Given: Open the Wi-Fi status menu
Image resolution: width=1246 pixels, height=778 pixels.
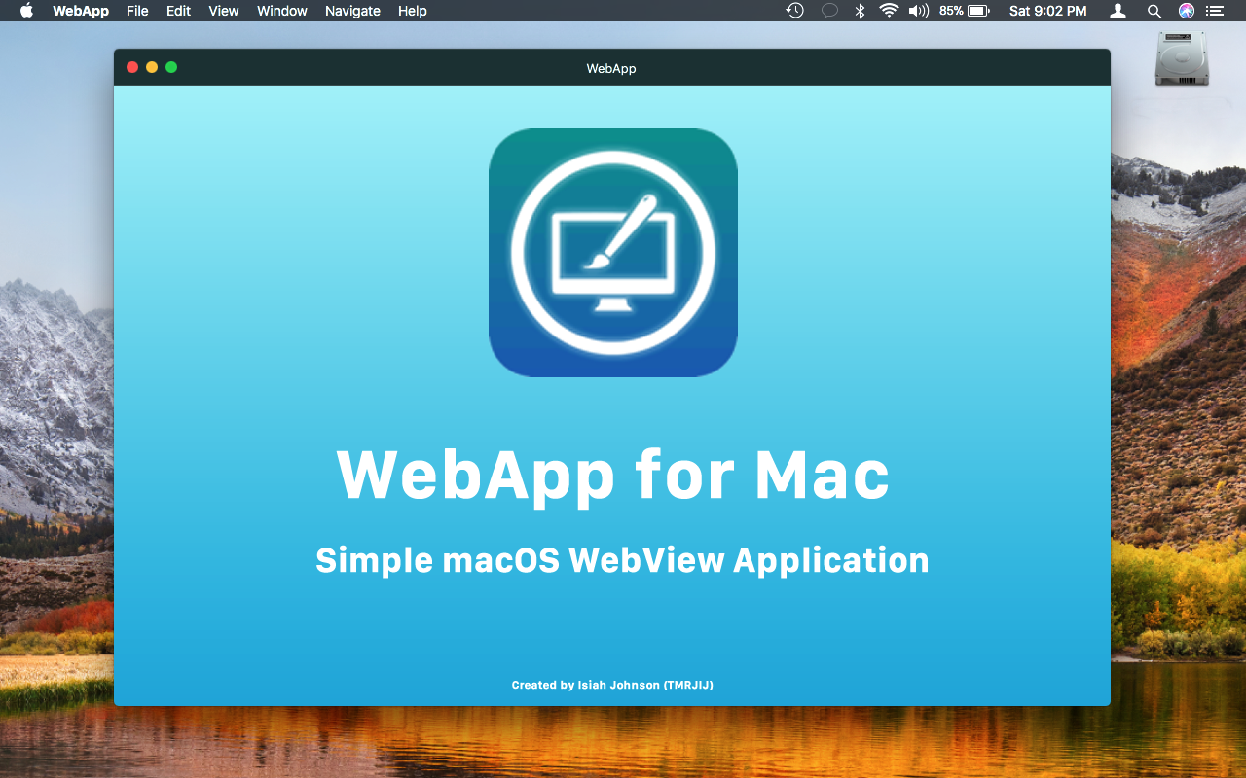Looking at the screenshot, I should [888, 11].
